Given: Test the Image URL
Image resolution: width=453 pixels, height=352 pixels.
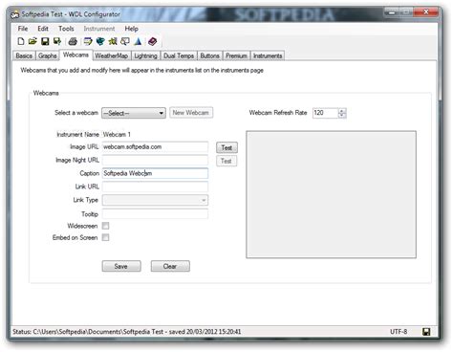Looking at the screenshot, I should click(226, 147).
